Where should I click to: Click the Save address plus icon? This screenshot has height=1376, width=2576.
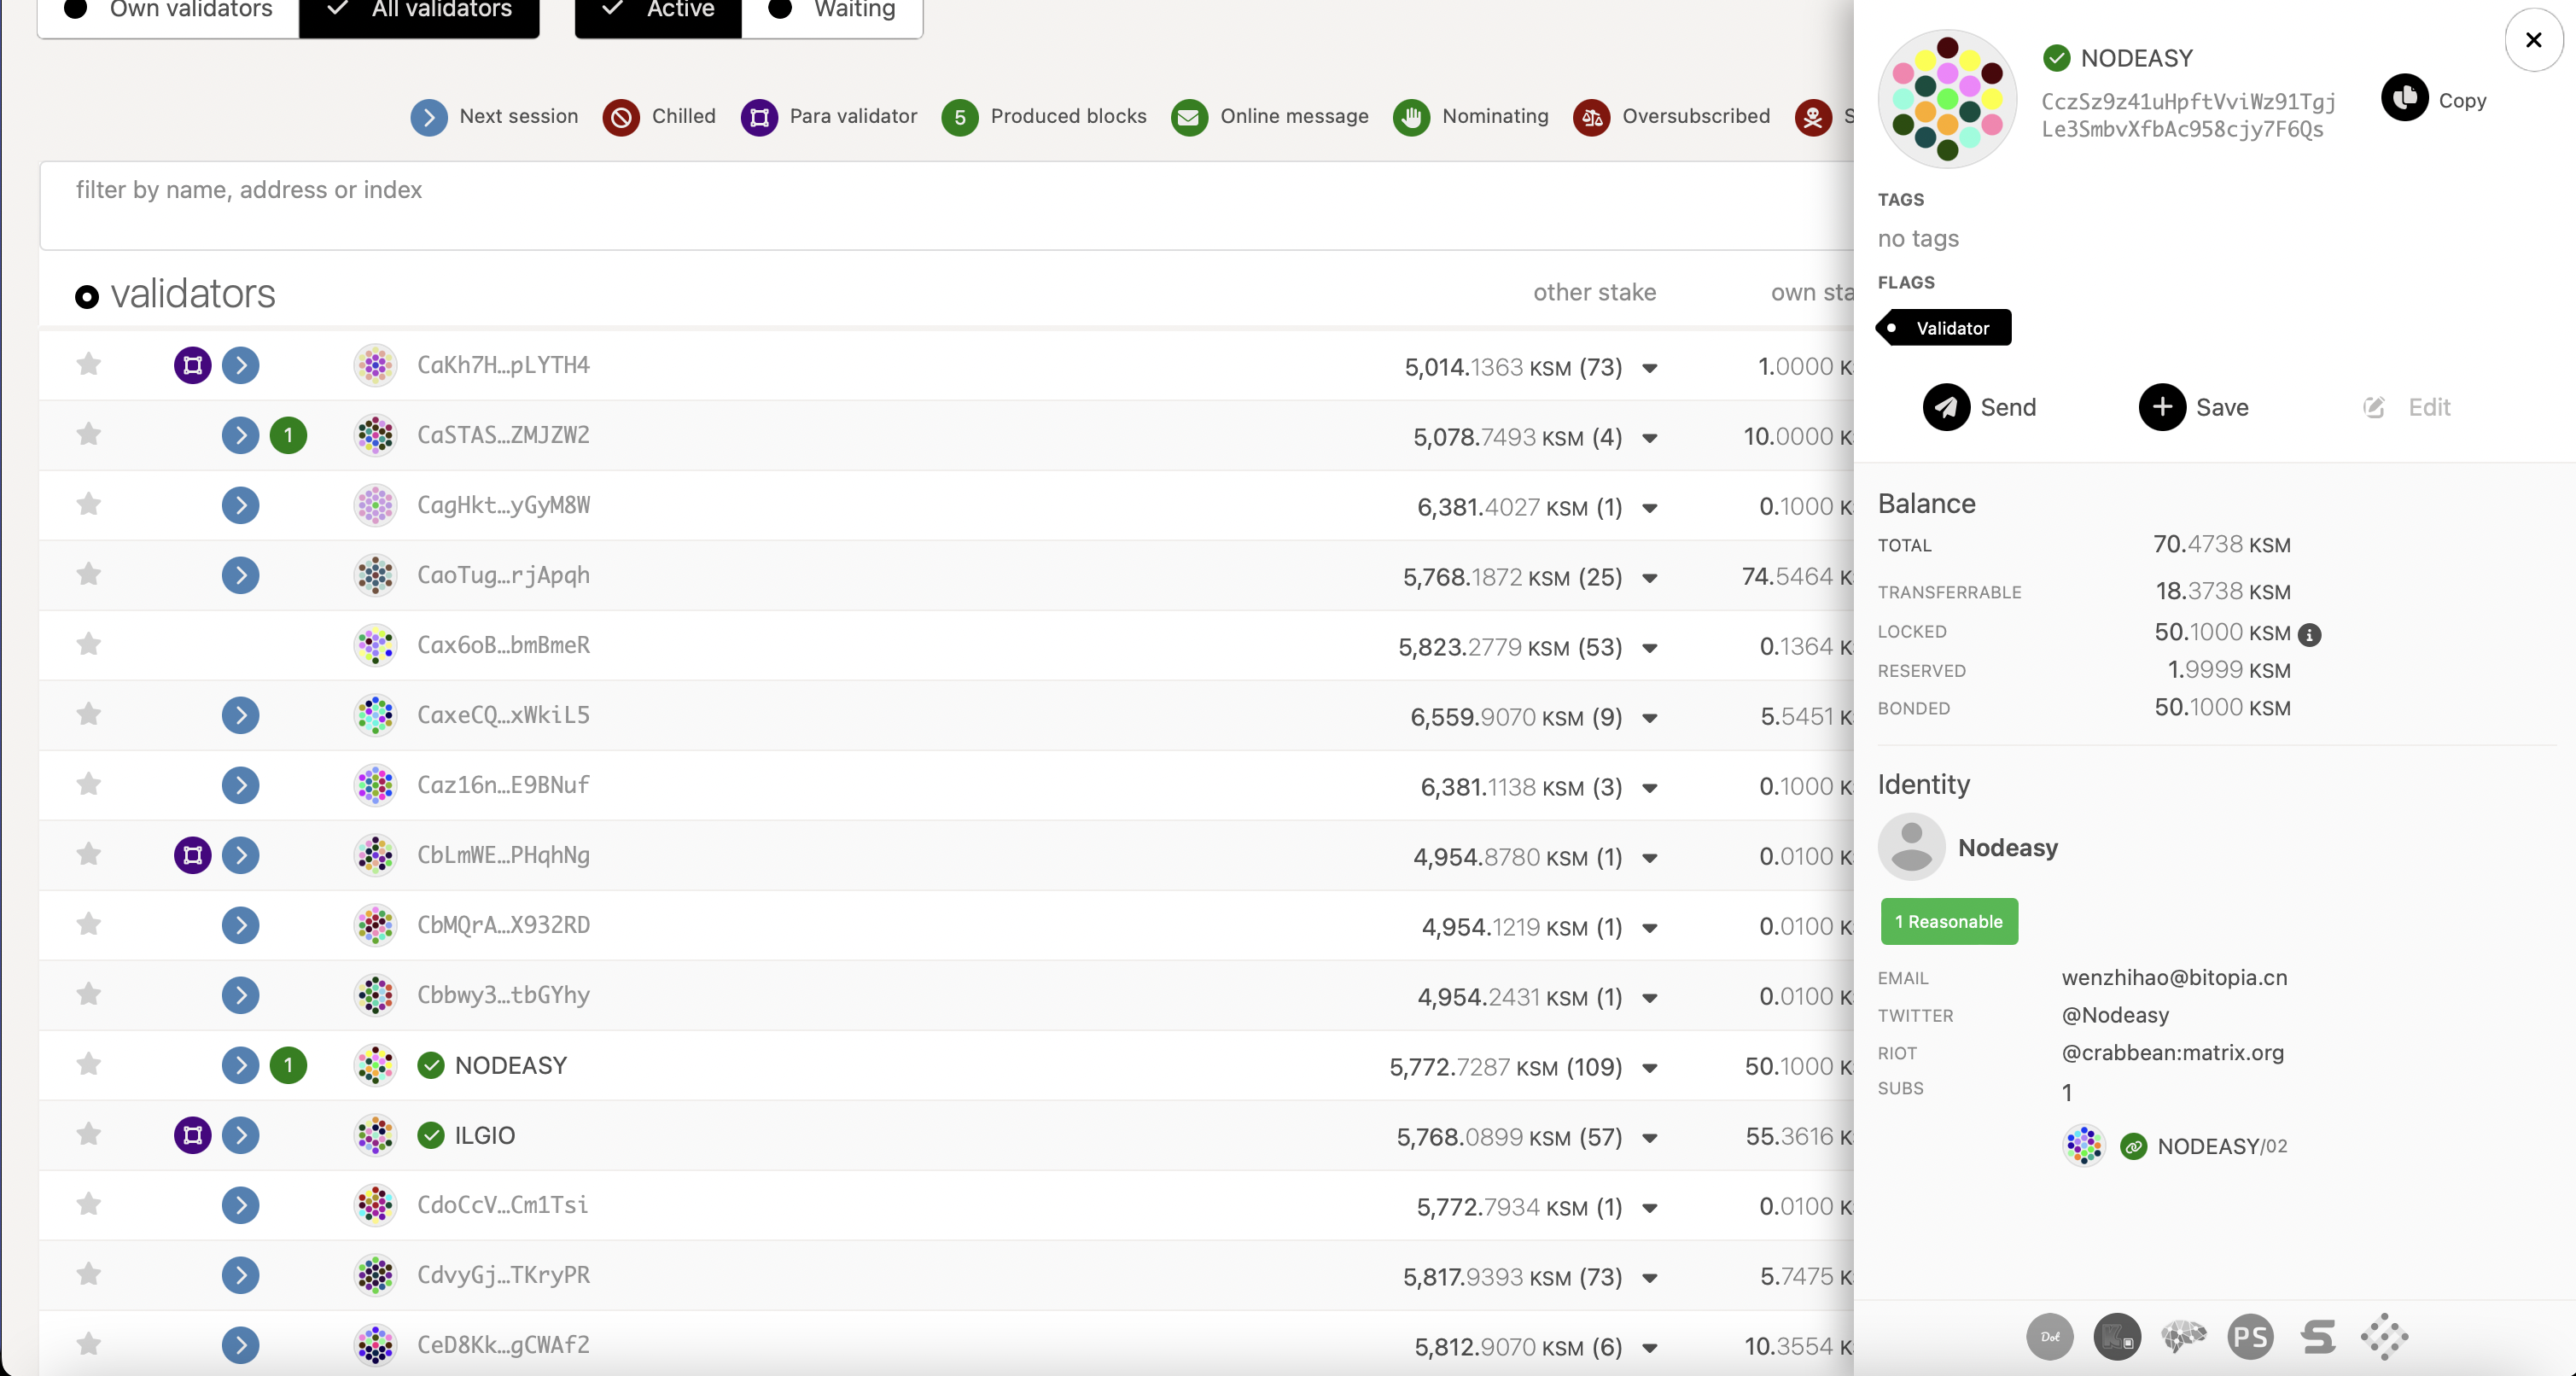point(2161,407)
